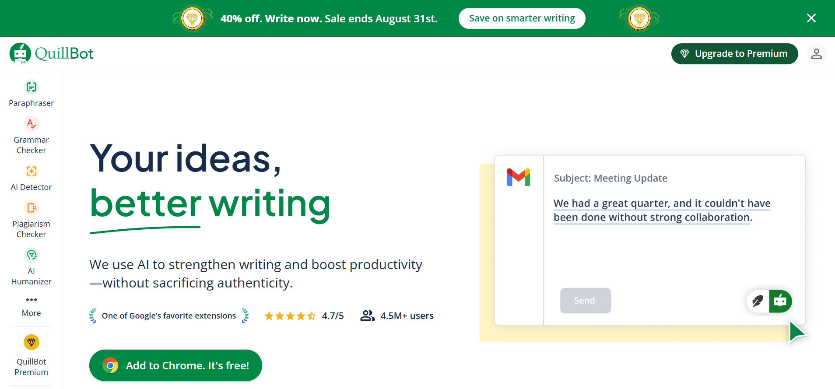
Task: Click the QuillBot Premium diamond icon
Action: pos(32,342)
